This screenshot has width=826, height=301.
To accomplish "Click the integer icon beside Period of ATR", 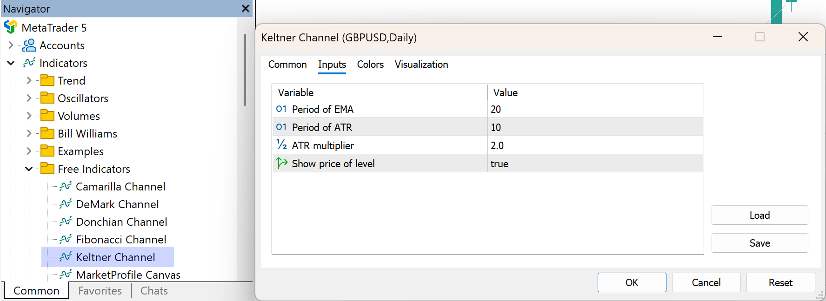I will [x=281, y=127].
